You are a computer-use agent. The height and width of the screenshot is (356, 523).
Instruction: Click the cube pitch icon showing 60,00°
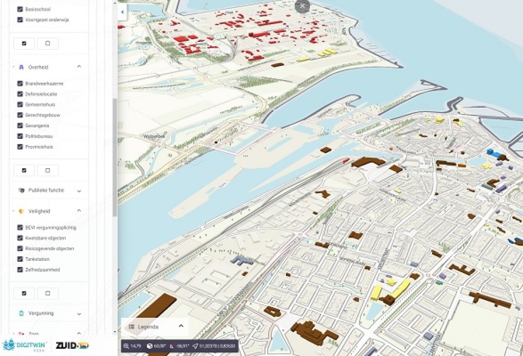pyautogui.click(x=150, y=346)
